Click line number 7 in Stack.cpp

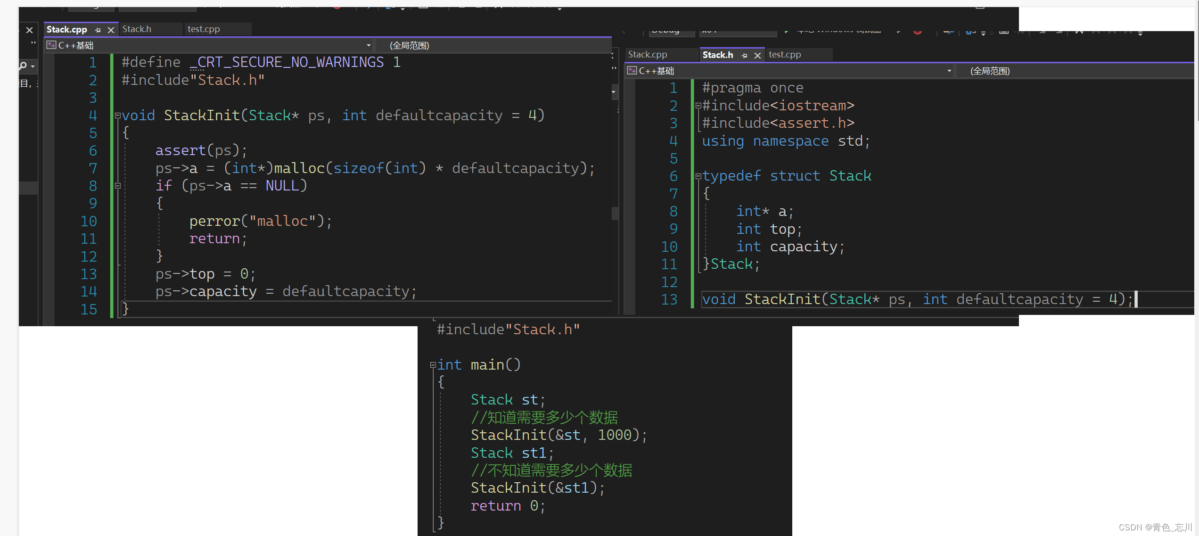[93, 168]
